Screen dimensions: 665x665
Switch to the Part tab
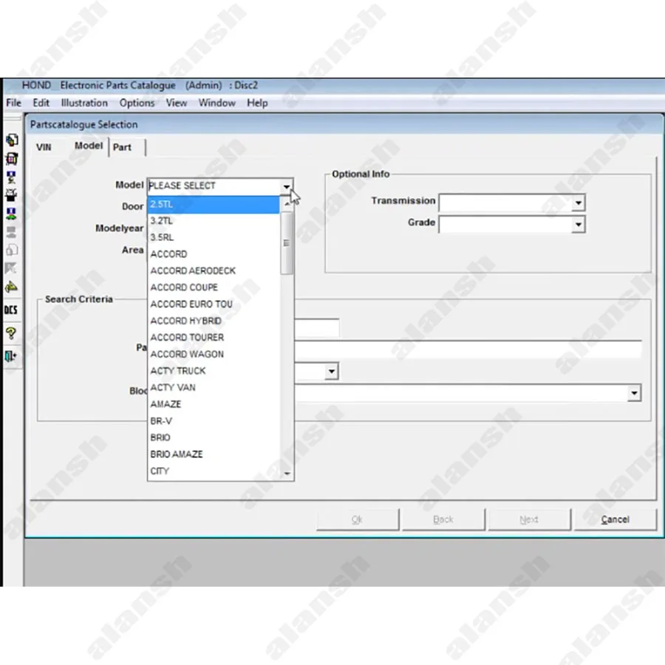[122, 147]
